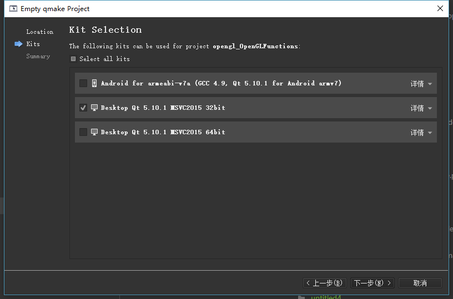Viewport: 453px width, 299px height.
Task: Click the Desktop Qt 5.10.1 MSVC2015 32bit label
Action: [163, 108]
